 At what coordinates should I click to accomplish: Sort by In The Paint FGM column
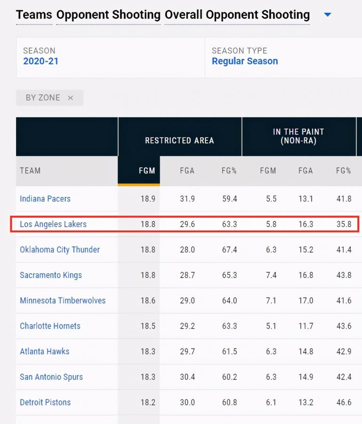tap(268, 171)
